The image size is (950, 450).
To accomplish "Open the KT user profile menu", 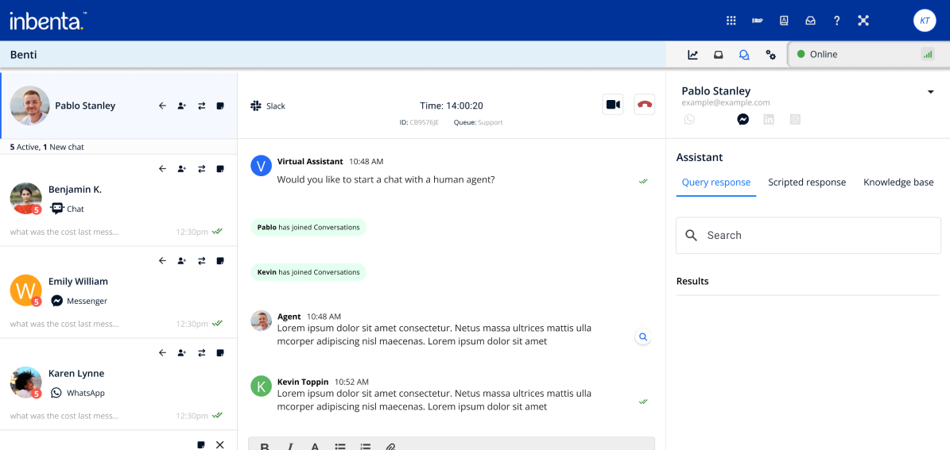I will pos(925,21).
